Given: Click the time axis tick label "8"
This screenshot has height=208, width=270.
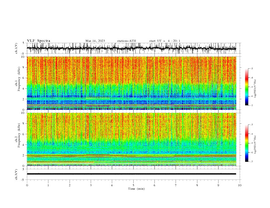Looking at the screenshot, I should coord(197,185).
